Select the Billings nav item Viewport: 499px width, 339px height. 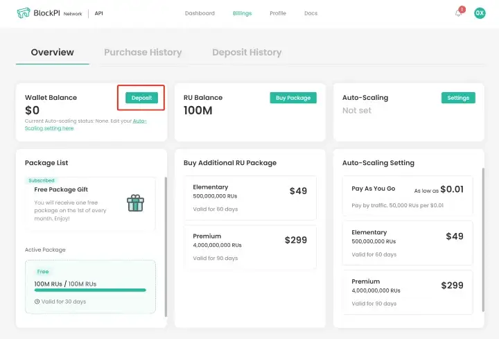tap(242, 13)
